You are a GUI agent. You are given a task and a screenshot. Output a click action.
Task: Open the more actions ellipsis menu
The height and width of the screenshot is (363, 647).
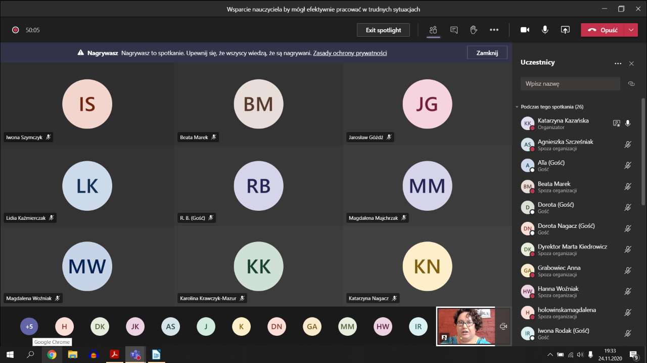pyautogui.click(x=494, y=30)
